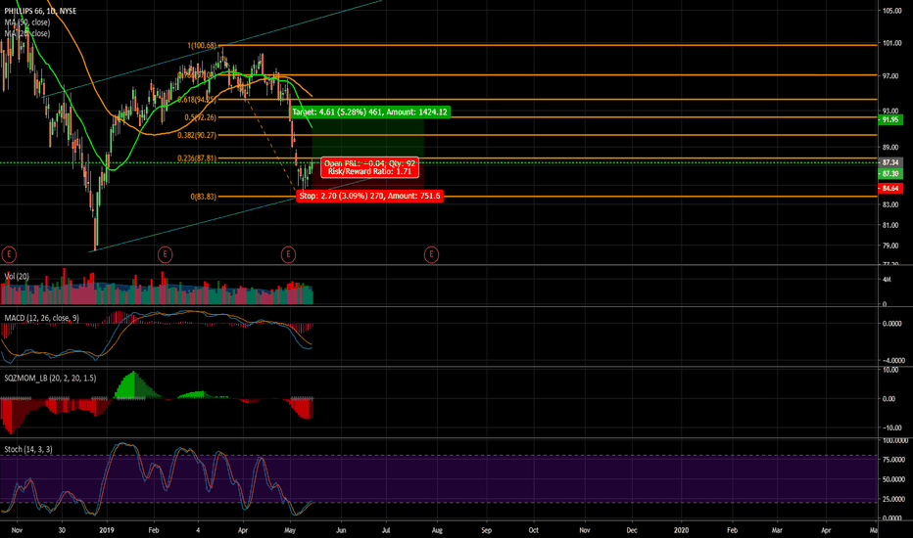913x538 pixels.
Task: Open the Stoch (14, 3, 3) legend
Action: [x=28, y=450]
